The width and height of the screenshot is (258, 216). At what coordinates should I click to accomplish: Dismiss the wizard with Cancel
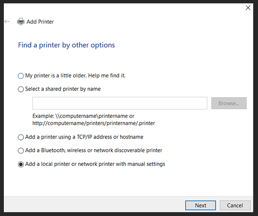point(235,205)
